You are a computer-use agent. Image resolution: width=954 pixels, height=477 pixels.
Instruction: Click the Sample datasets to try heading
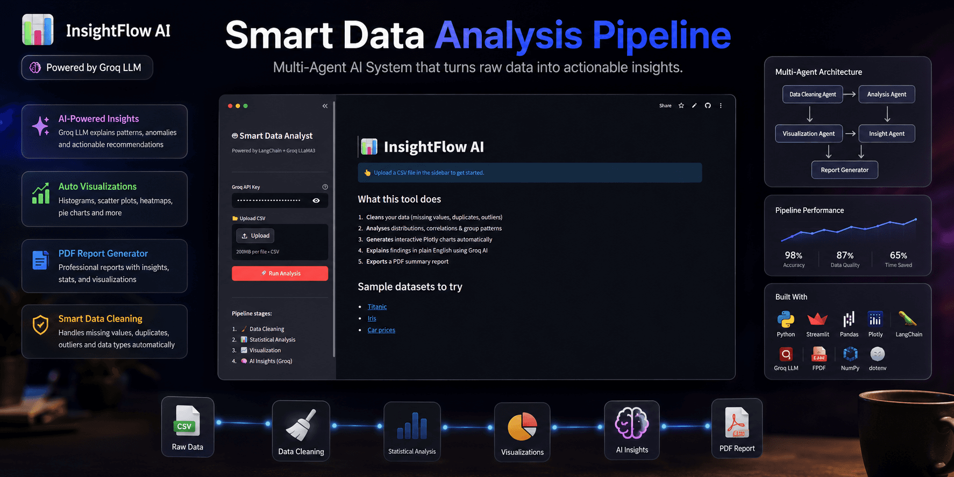pos(410,287)
